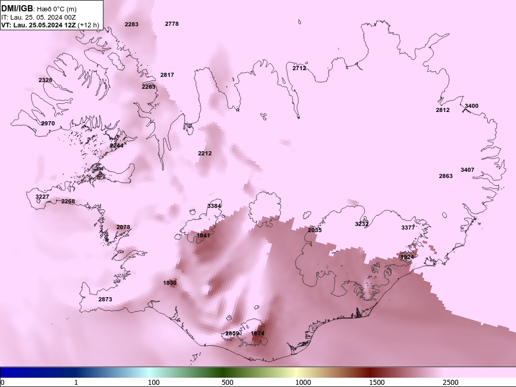Click the 3232 height value
516x387 pixels.
[362, 224]
